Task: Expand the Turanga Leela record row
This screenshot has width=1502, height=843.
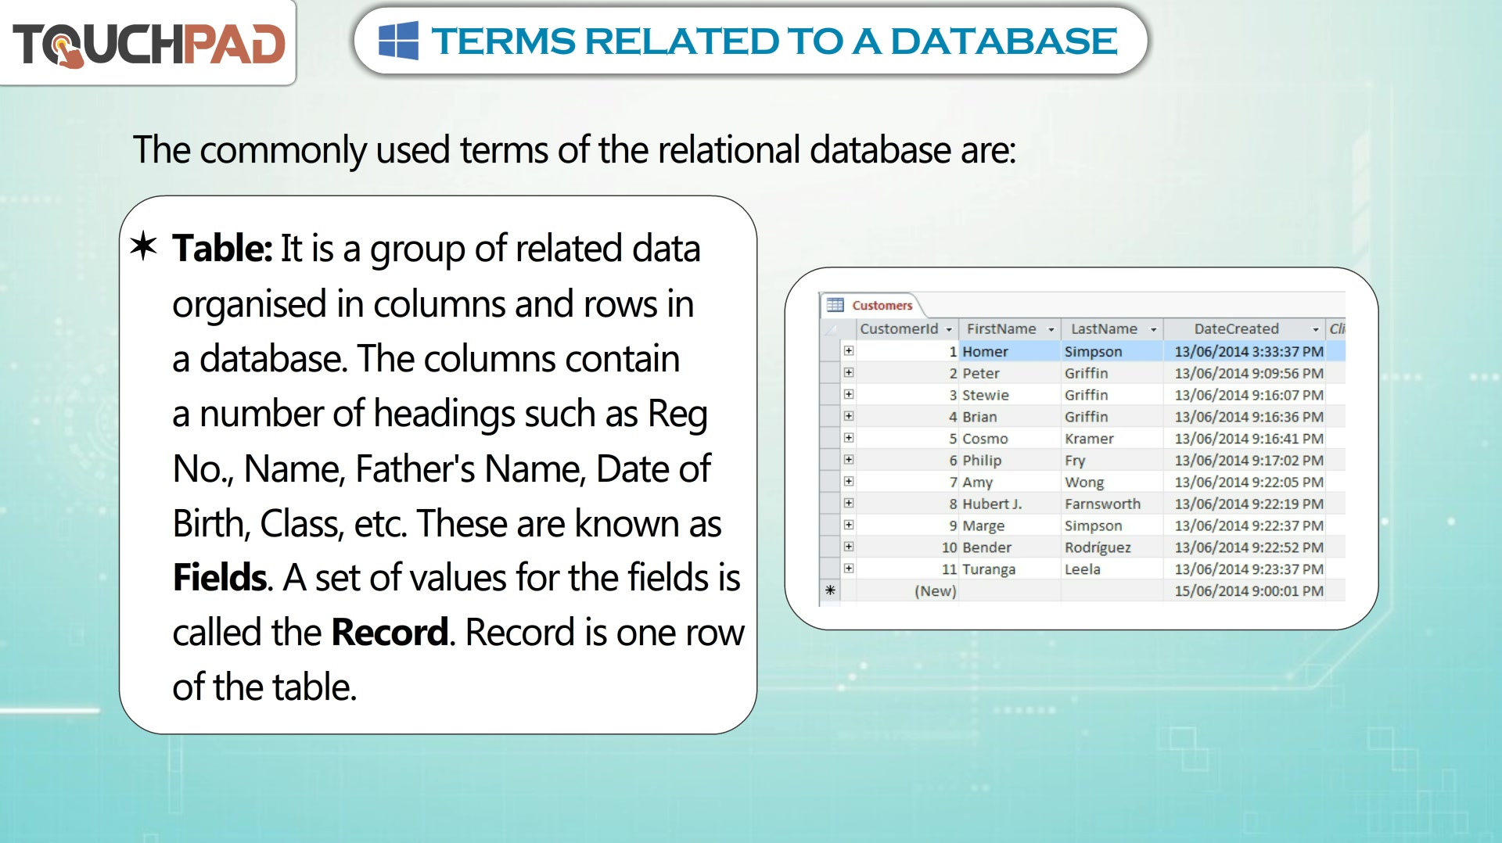Action: (x=849, y=569)
